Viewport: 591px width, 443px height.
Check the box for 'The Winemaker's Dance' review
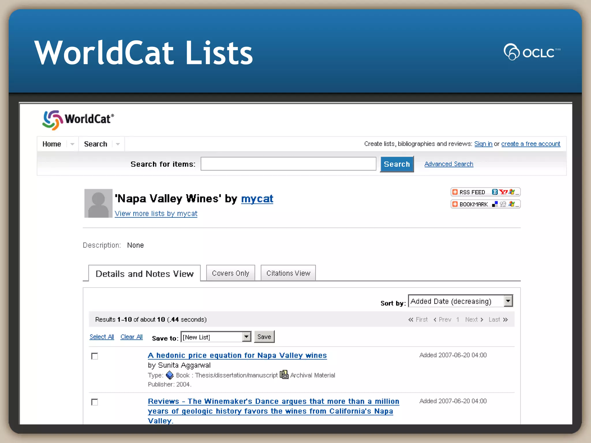tap(95, 402)
